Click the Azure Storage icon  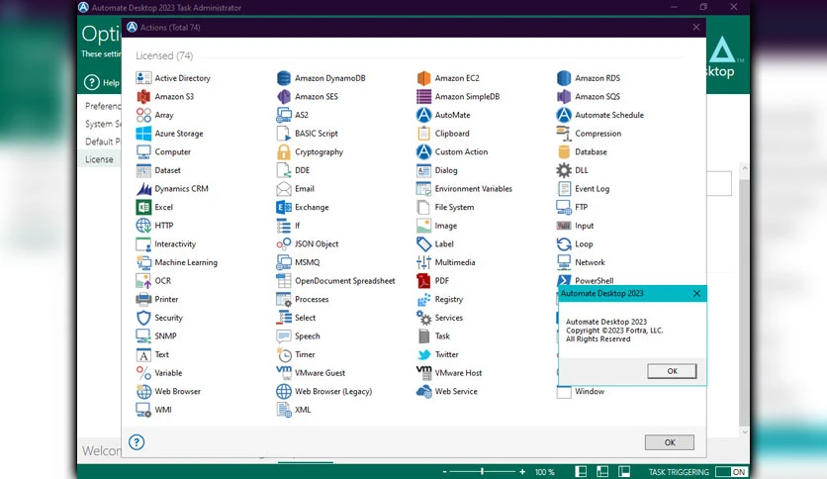143,134
